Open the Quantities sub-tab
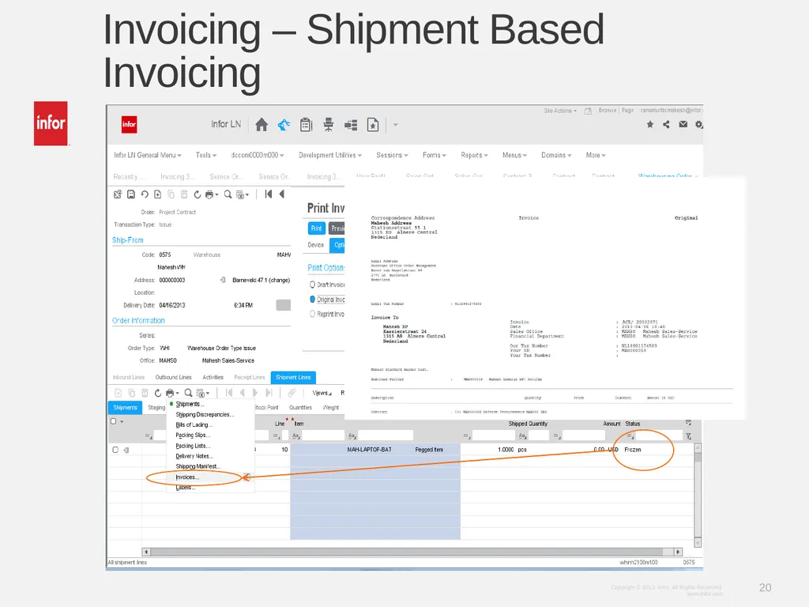 (300, 407)
